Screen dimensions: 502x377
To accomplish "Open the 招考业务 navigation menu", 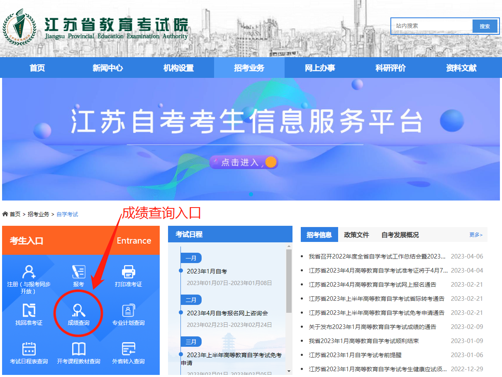I will tap(249, 68).
